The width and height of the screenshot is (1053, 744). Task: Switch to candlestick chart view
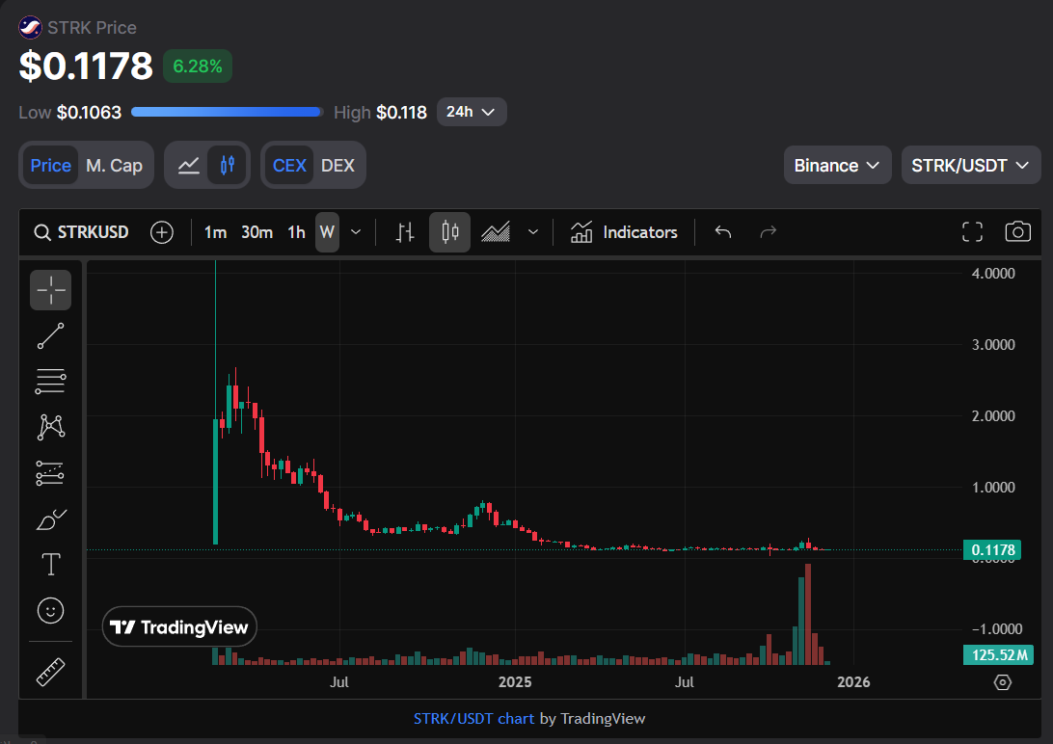tap(227, 165)
